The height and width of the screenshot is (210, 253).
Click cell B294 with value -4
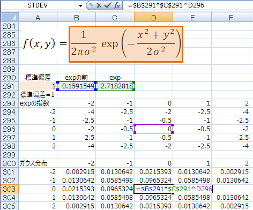point(76,112)
